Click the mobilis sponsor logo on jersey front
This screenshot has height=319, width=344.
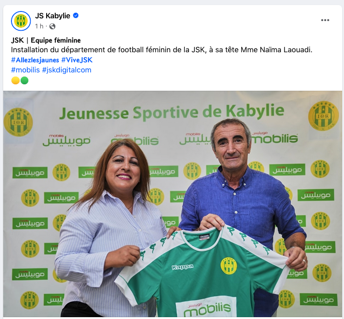click(206, 307)
